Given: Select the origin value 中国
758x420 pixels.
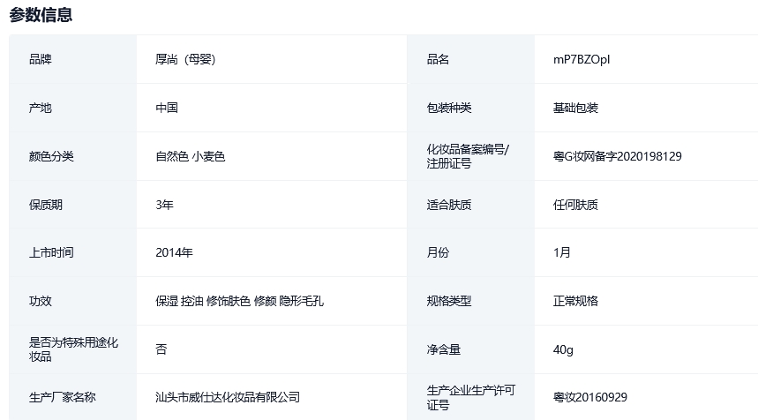Looking at the screenshot, I should [167, 108].
